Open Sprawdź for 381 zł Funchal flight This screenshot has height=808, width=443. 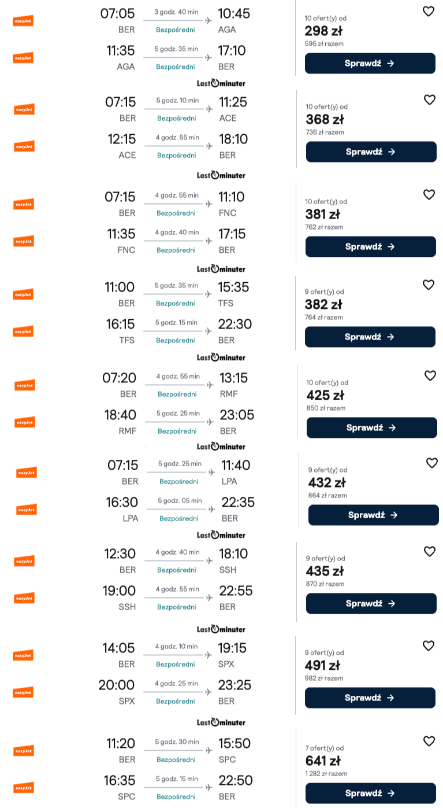370,247
